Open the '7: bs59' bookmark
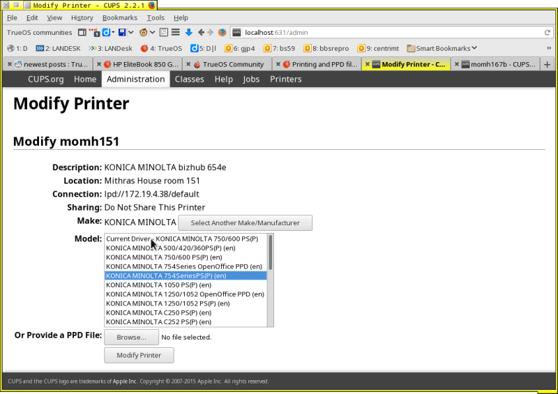 279,48
